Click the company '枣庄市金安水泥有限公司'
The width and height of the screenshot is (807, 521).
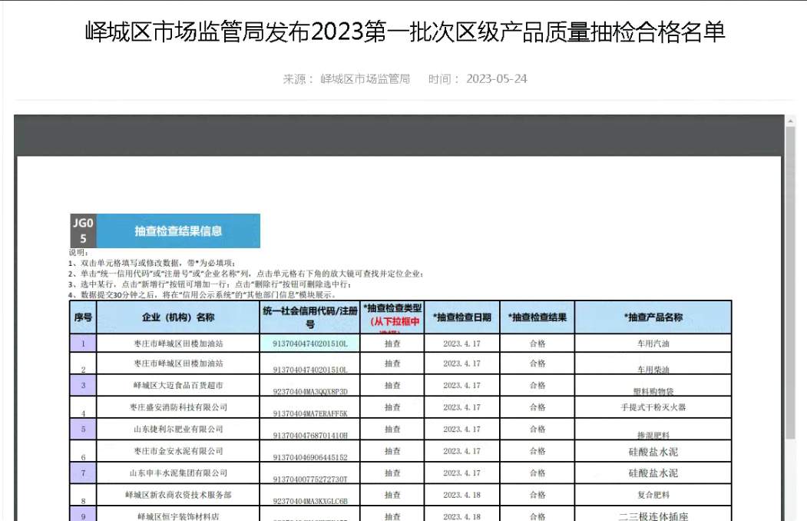(x=178, y=451)
